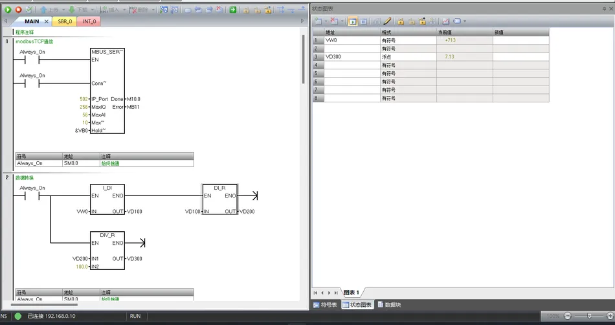
Task: Open the 符号表 symbol table panel tab
Action: 325,305
